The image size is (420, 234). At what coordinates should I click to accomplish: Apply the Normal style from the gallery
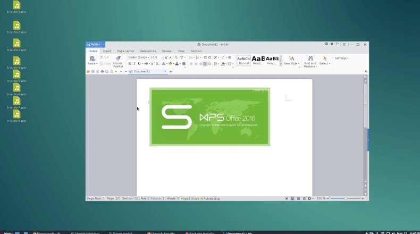coord(243,61)
